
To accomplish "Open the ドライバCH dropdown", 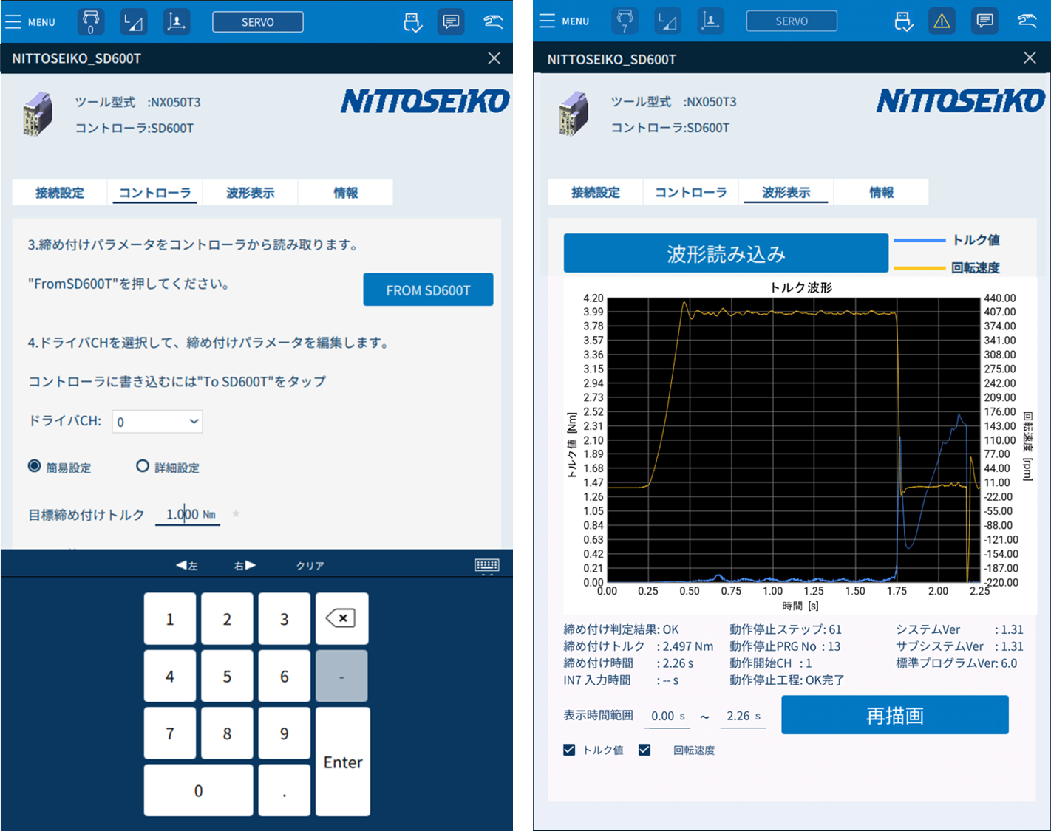I will click(157, 422).
